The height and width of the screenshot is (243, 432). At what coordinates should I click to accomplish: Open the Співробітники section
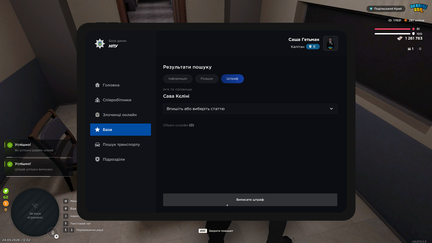point(120,100)
